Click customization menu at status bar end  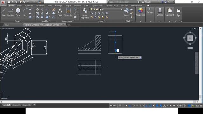pos(201,105)
